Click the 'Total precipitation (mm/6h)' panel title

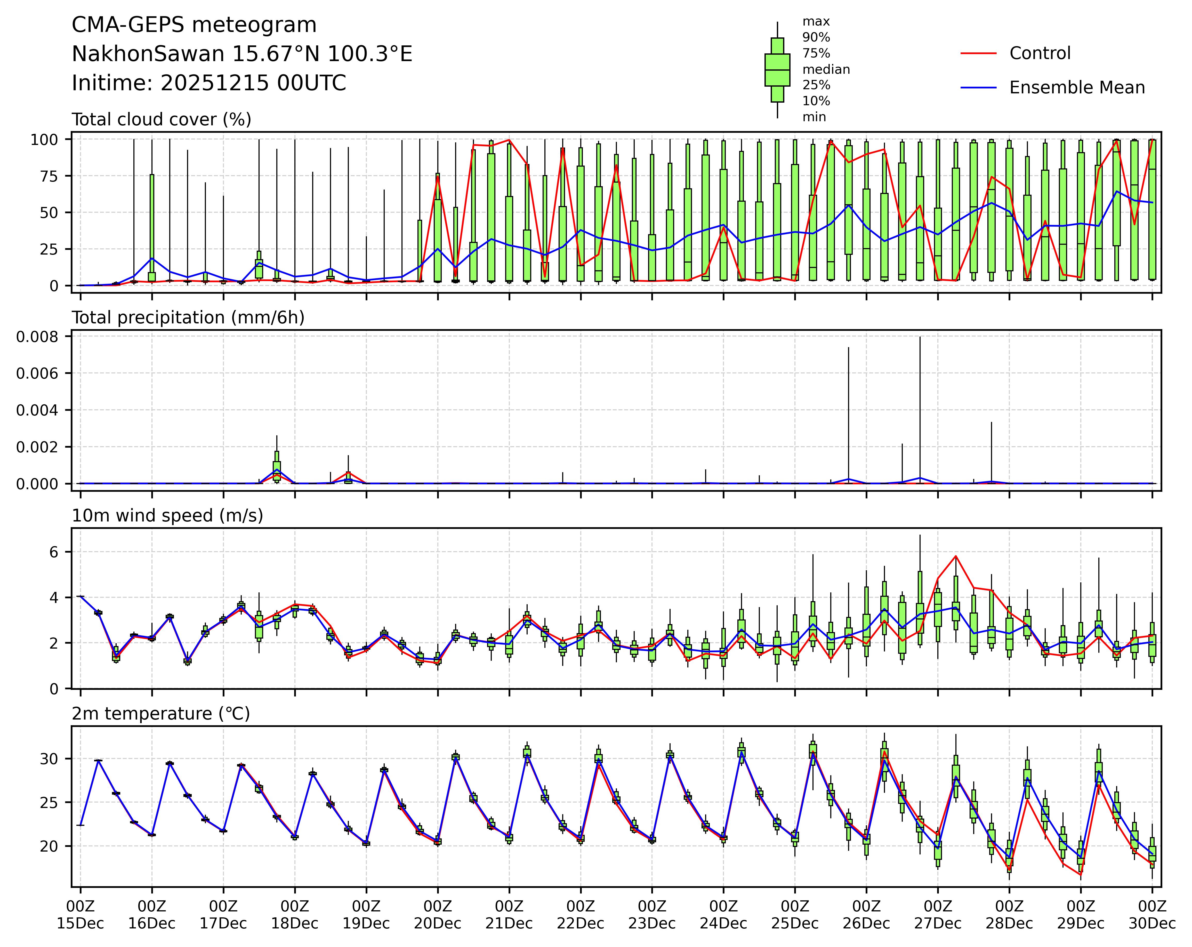[188, 318]
